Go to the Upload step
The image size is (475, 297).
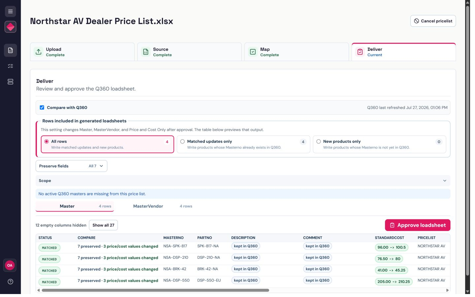[82, 52]
